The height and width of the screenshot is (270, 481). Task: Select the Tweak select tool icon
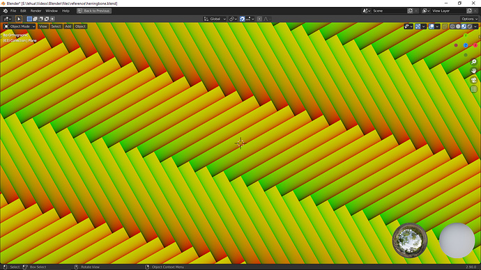point(19,19)
